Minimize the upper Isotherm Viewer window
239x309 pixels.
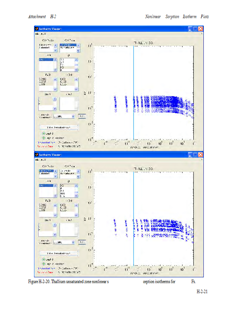(190, 29)
